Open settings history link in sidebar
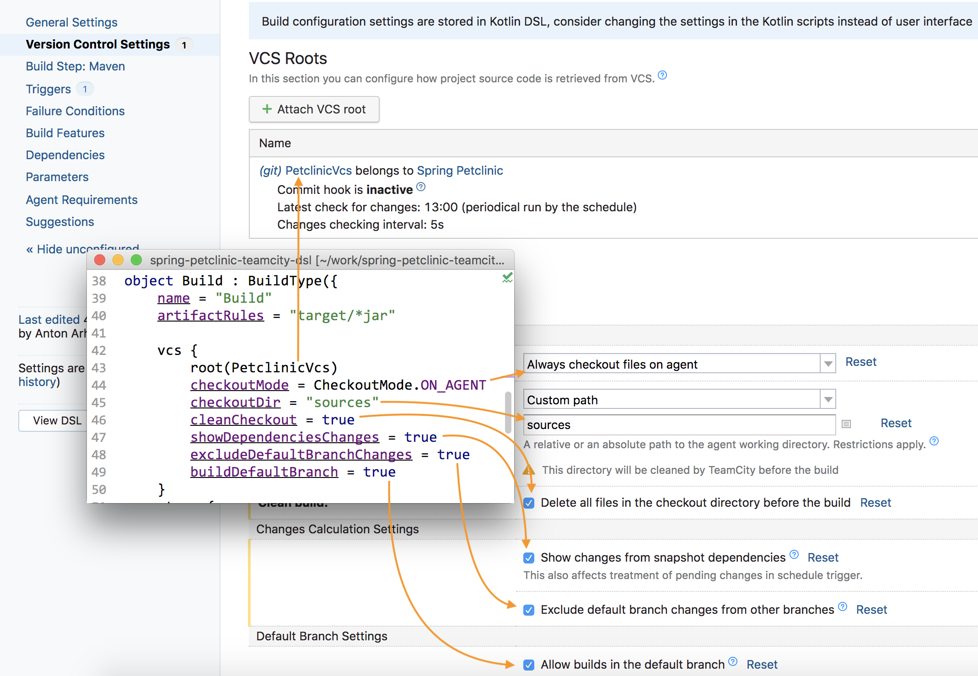This screenshot has height=676, width=978. (x=38, y=382)
